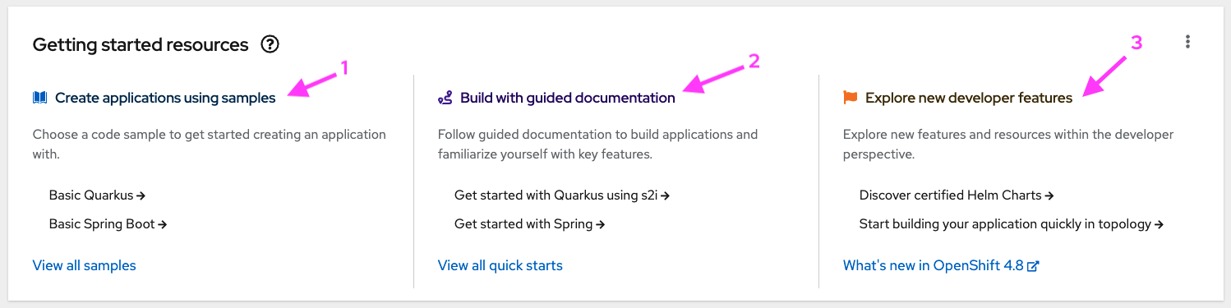This screenshot has height=308, width=1231.
Task: Open the Basic Quarkus sample
Action: click(x=97, y=195)
